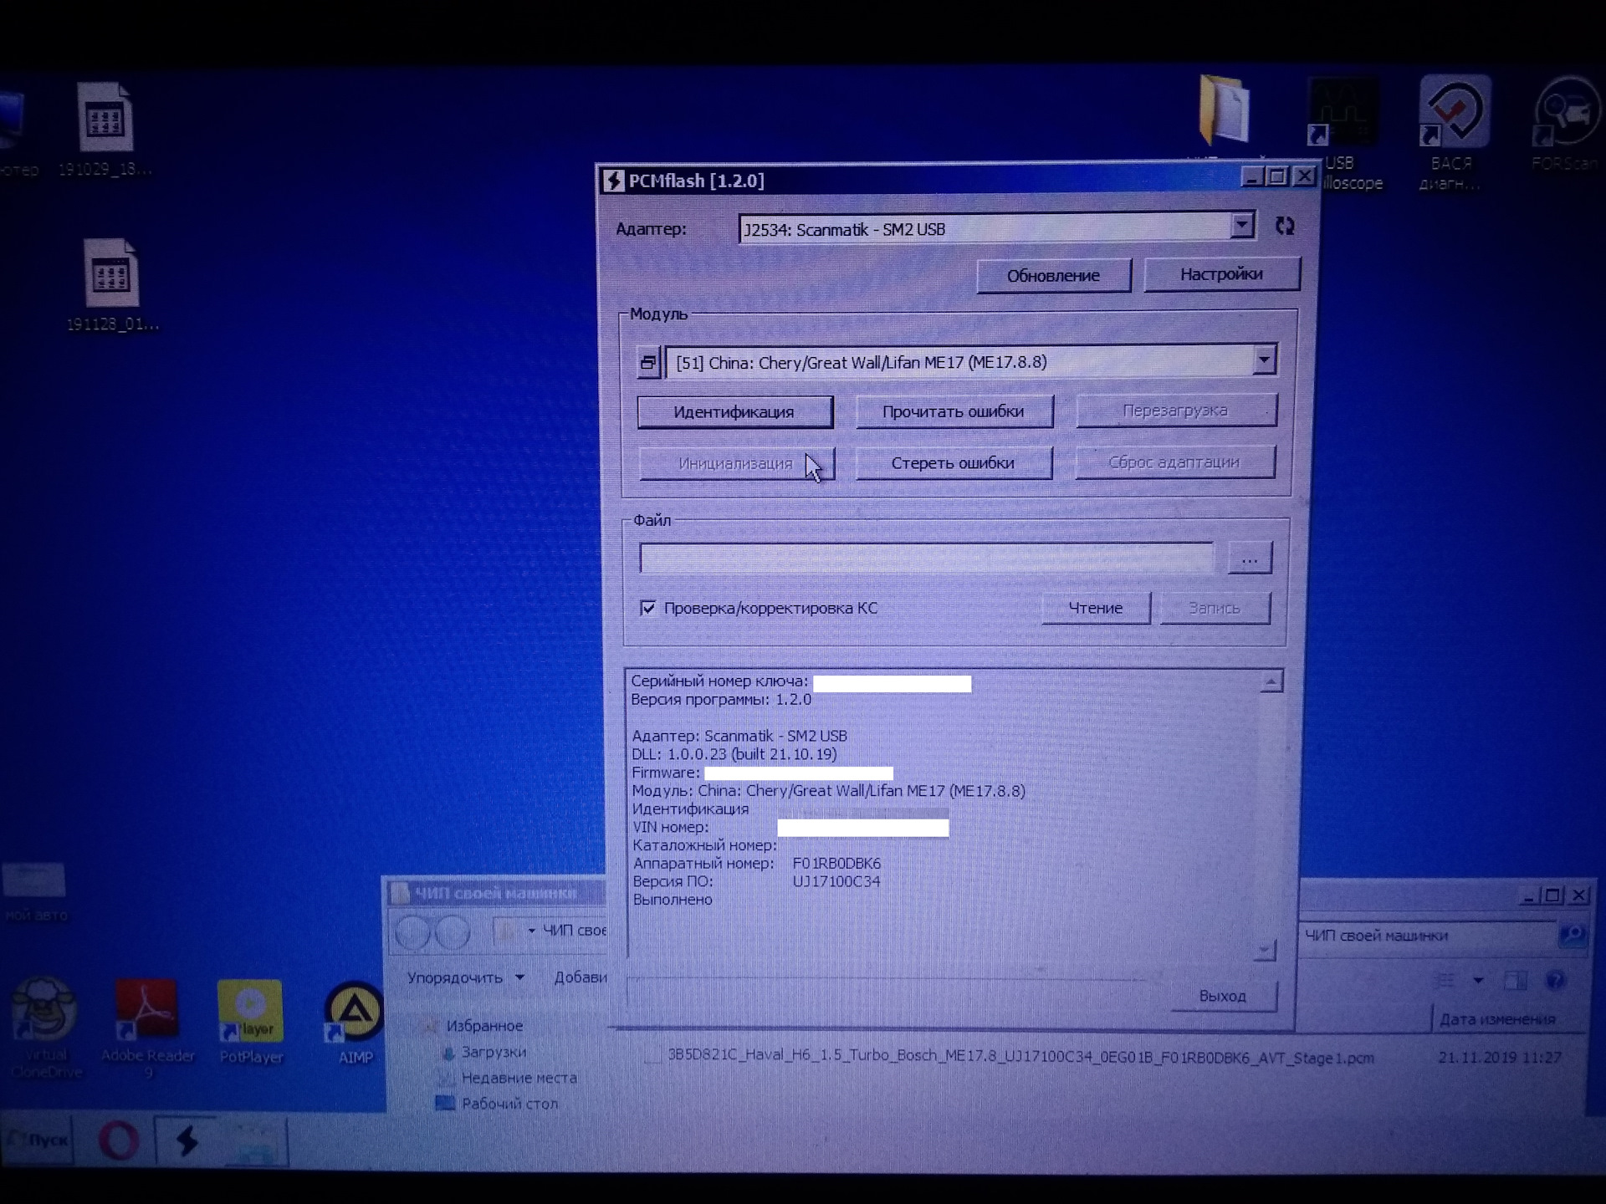This screenshot has width=1606, height=1204.
Task: Open Упорядочить dropdown in Explorer
Action: click(465, 977)
